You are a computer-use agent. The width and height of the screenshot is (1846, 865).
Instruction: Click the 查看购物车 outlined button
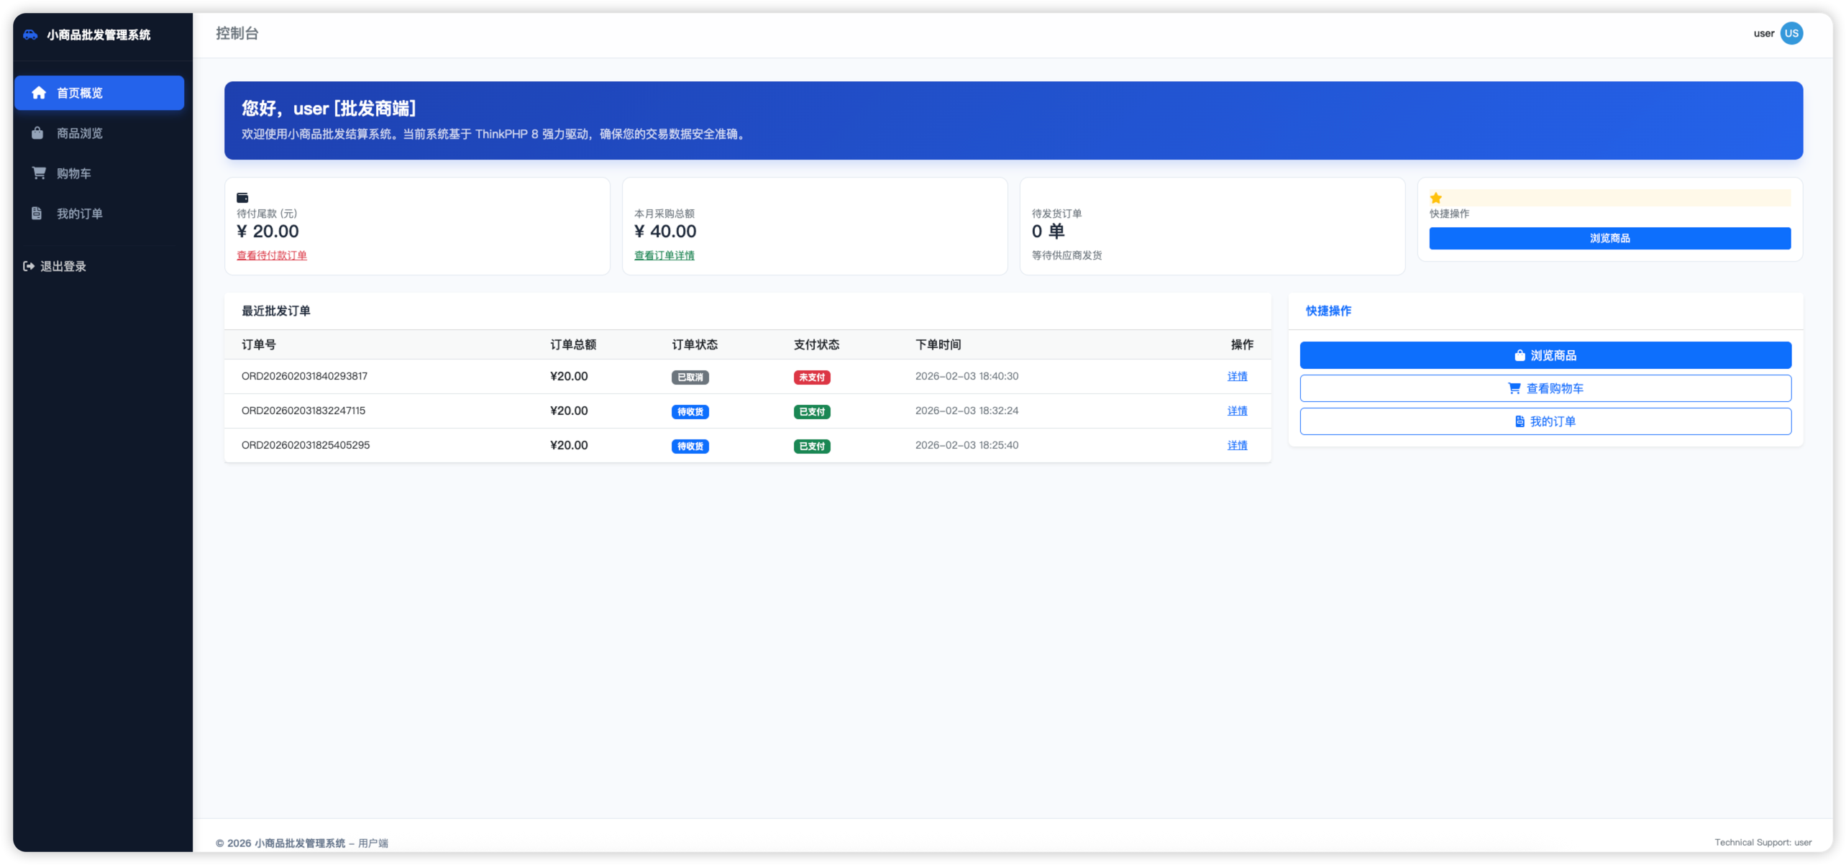tap(1545, 388)
